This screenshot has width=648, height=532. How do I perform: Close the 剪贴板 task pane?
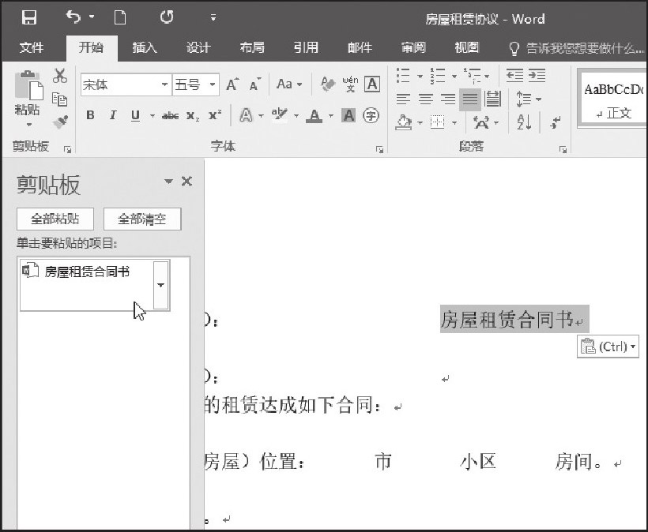(186, 182)
